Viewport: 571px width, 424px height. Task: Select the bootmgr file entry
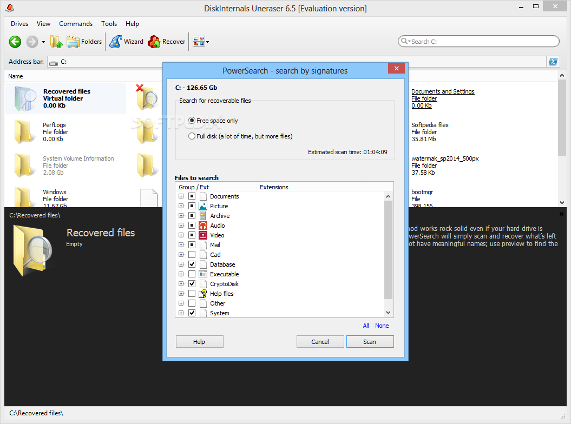(x=422, y=198)
